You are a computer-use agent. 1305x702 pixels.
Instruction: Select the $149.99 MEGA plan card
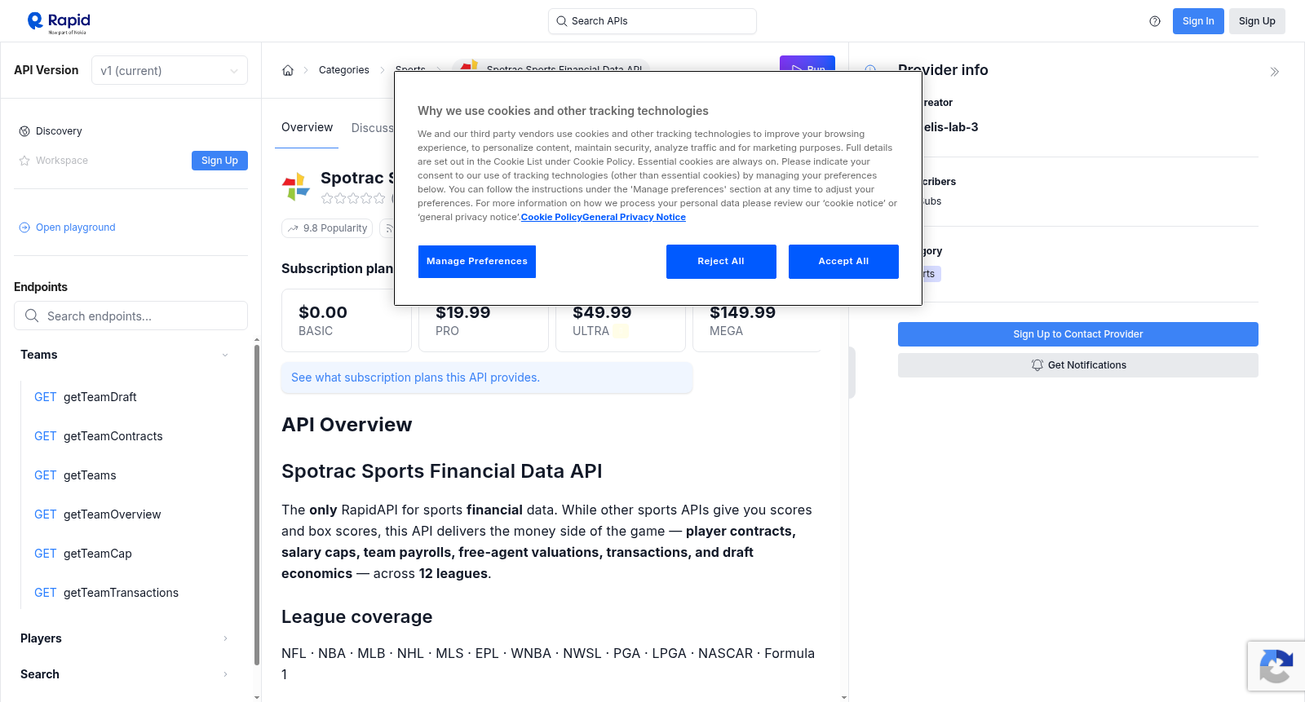pyautogui.click(x=757, y=329)
